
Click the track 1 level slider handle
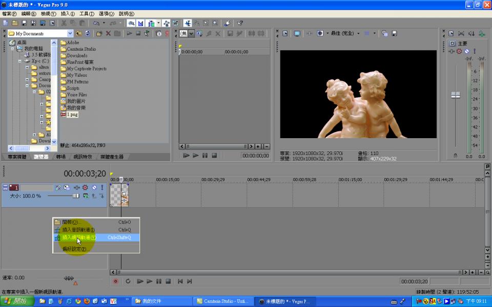click(75, 196)
